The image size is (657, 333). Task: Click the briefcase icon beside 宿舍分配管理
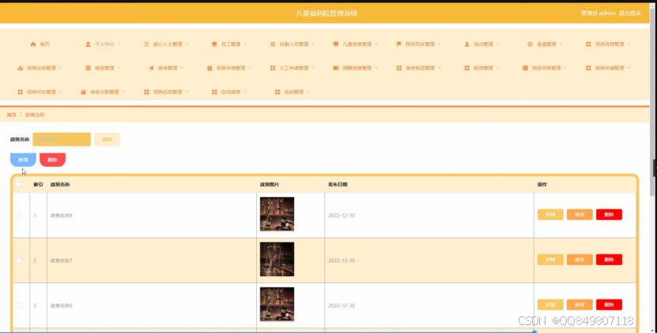click(x=83, y=92)
